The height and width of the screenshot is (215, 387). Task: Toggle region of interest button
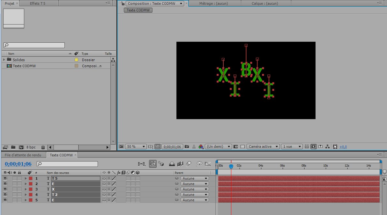pyautogui.click(x=236, y=147)
